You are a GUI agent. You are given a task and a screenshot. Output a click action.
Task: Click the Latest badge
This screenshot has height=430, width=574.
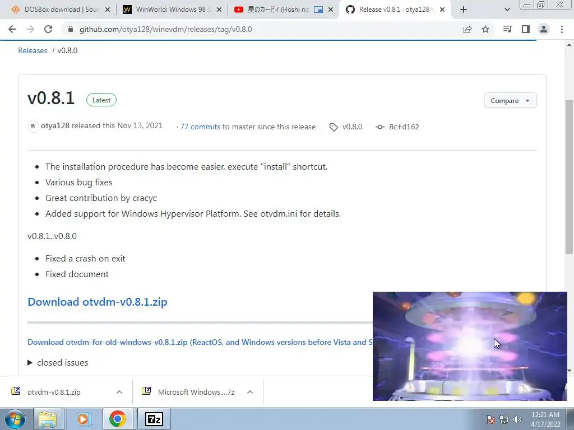tap(101, 100)
